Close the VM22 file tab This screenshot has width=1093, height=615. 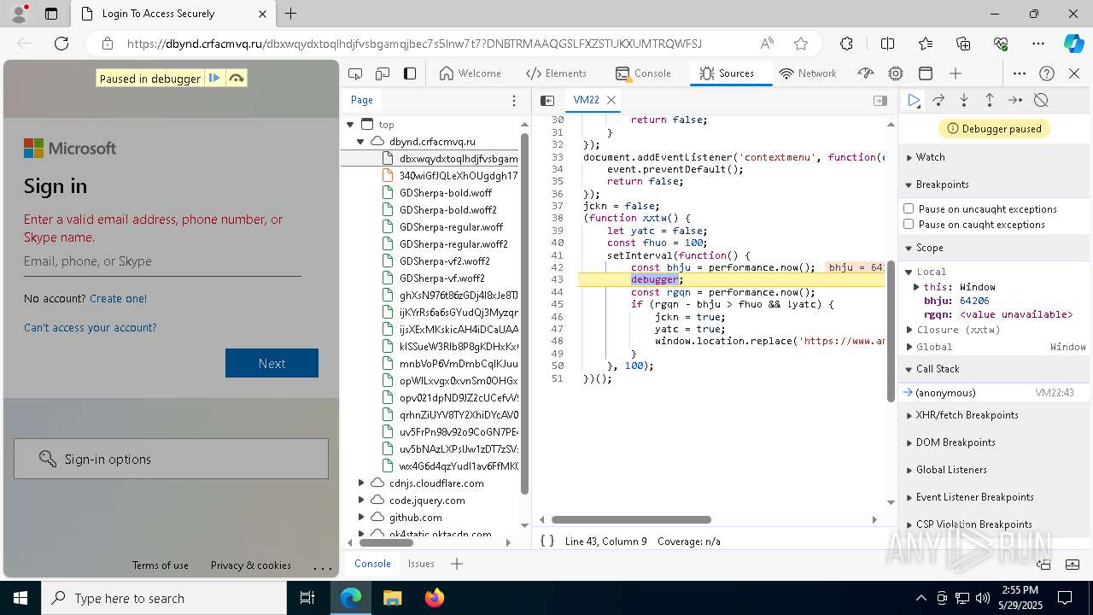click(611, 100)
